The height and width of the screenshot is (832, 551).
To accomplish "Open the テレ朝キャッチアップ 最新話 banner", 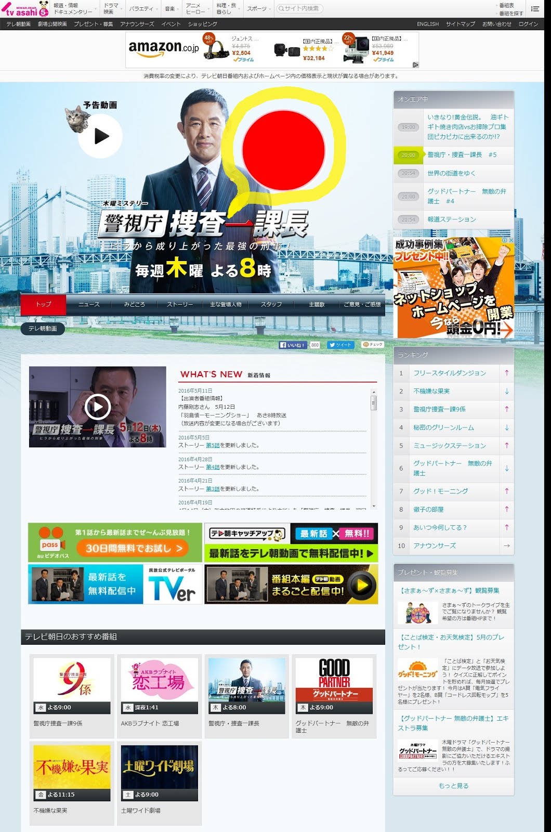I will [x=291, y=542].
